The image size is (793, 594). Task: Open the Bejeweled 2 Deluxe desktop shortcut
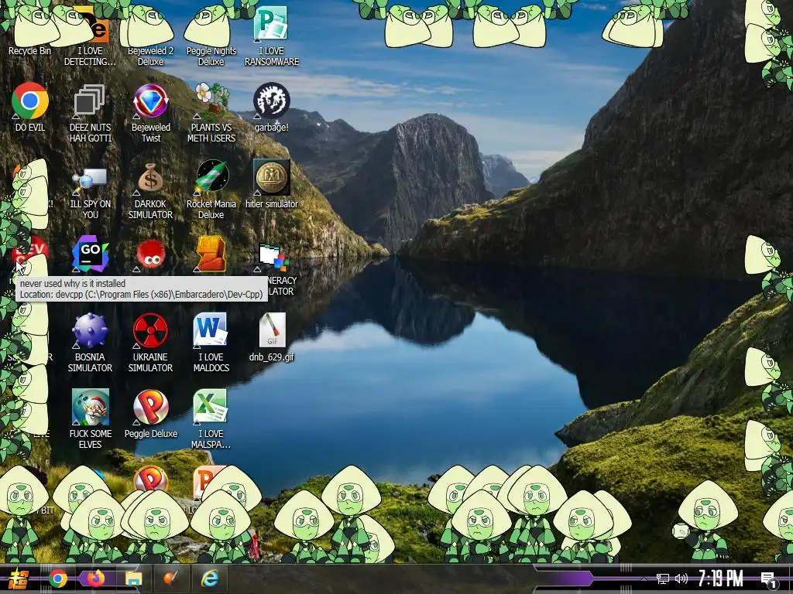[x=150, y=36]
